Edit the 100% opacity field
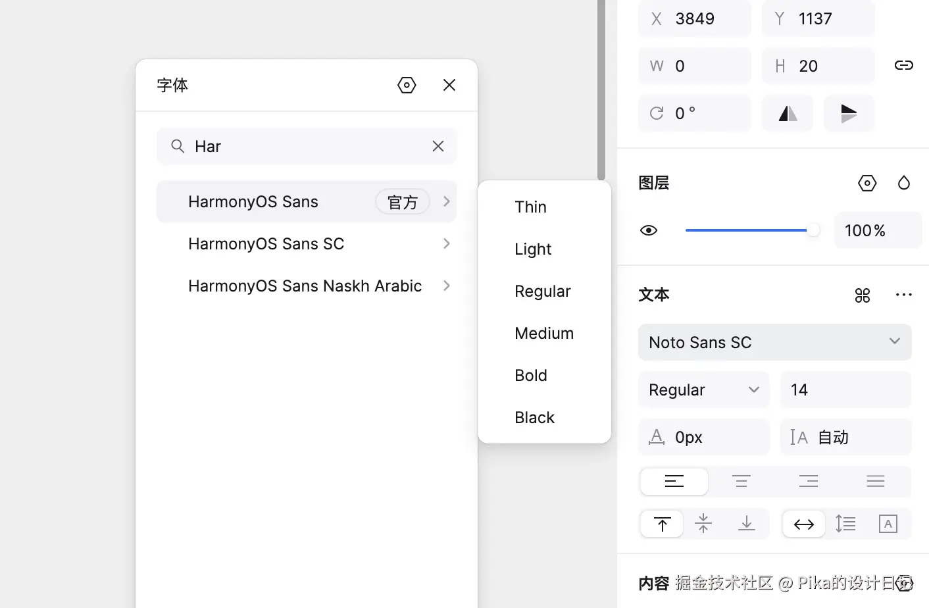 point(878,230)
